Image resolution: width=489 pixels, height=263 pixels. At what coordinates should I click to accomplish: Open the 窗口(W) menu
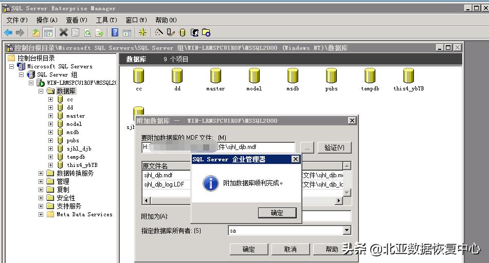pyautogui.click(x=136, y=20)
